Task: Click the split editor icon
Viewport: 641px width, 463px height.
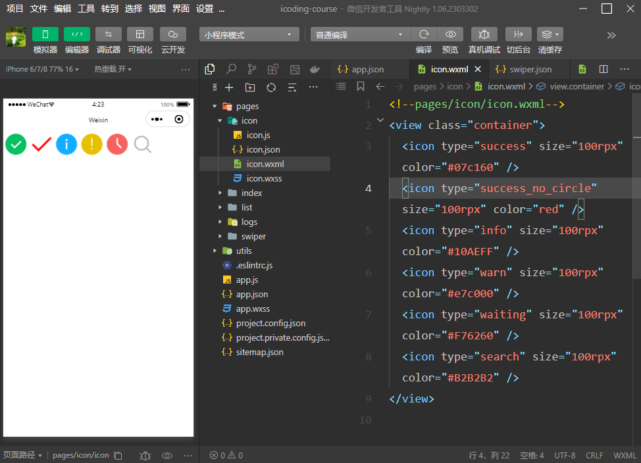Action: coord(603,69)
